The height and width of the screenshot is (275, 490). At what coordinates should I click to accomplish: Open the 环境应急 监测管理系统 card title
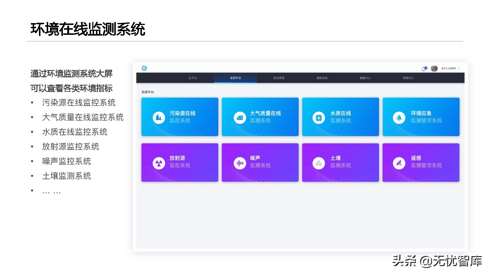(426, 117)
